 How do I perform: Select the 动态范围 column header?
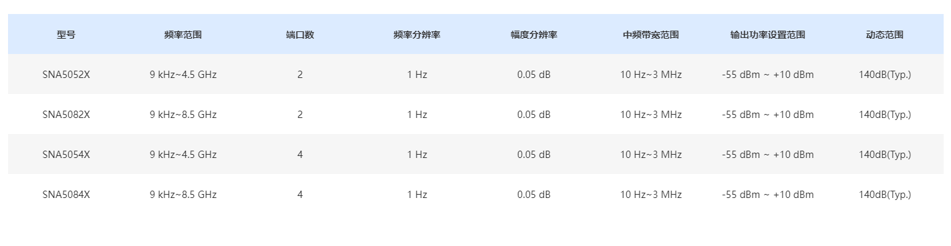(x=885, y=35)
